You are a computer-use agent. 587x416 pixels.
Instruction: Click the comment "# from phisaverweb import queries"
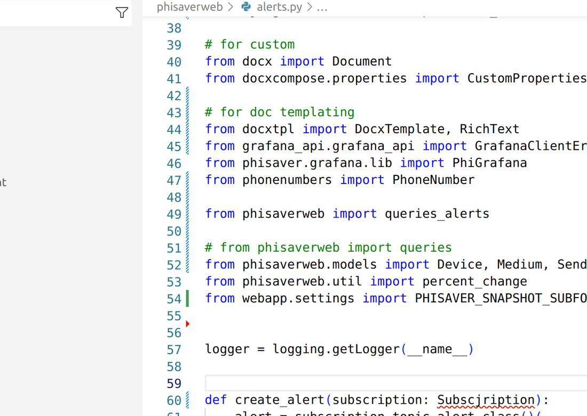[328, 247]
